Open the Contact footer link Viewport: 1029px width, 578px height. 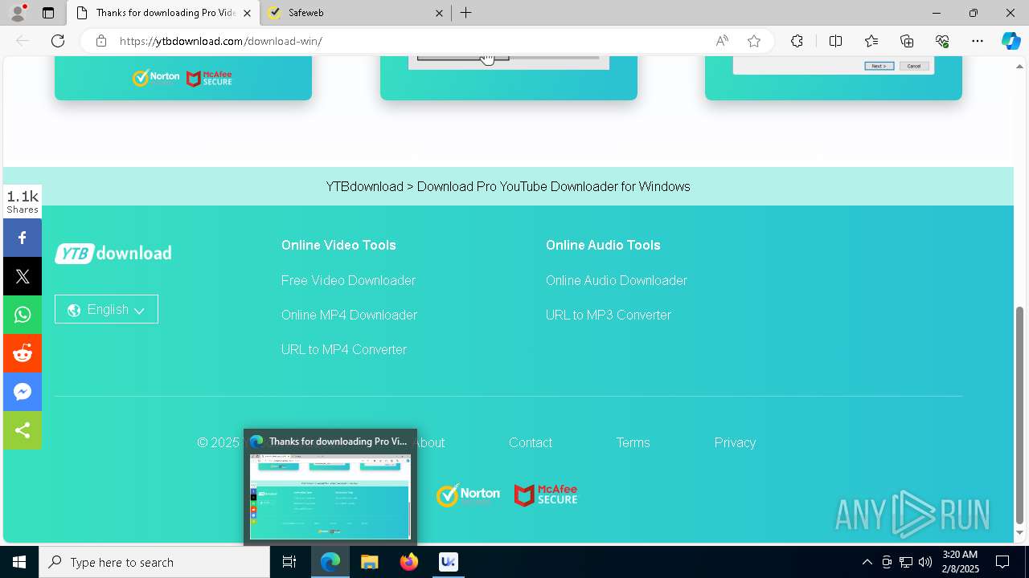[x=531, y=442]
